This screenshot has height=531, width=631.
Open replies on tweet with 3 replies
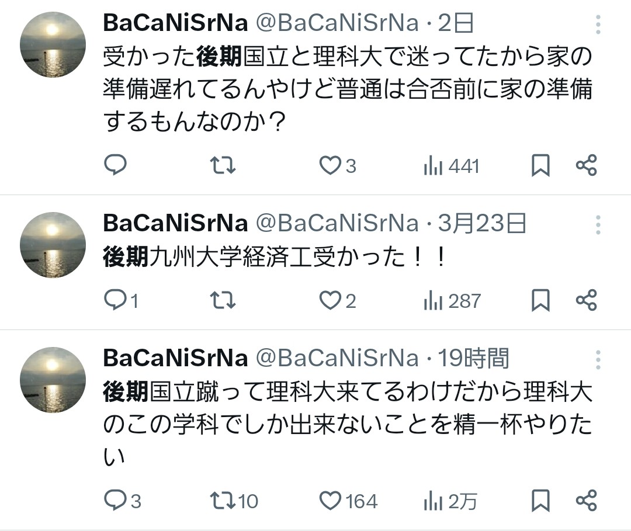click(x=115, y=501)
